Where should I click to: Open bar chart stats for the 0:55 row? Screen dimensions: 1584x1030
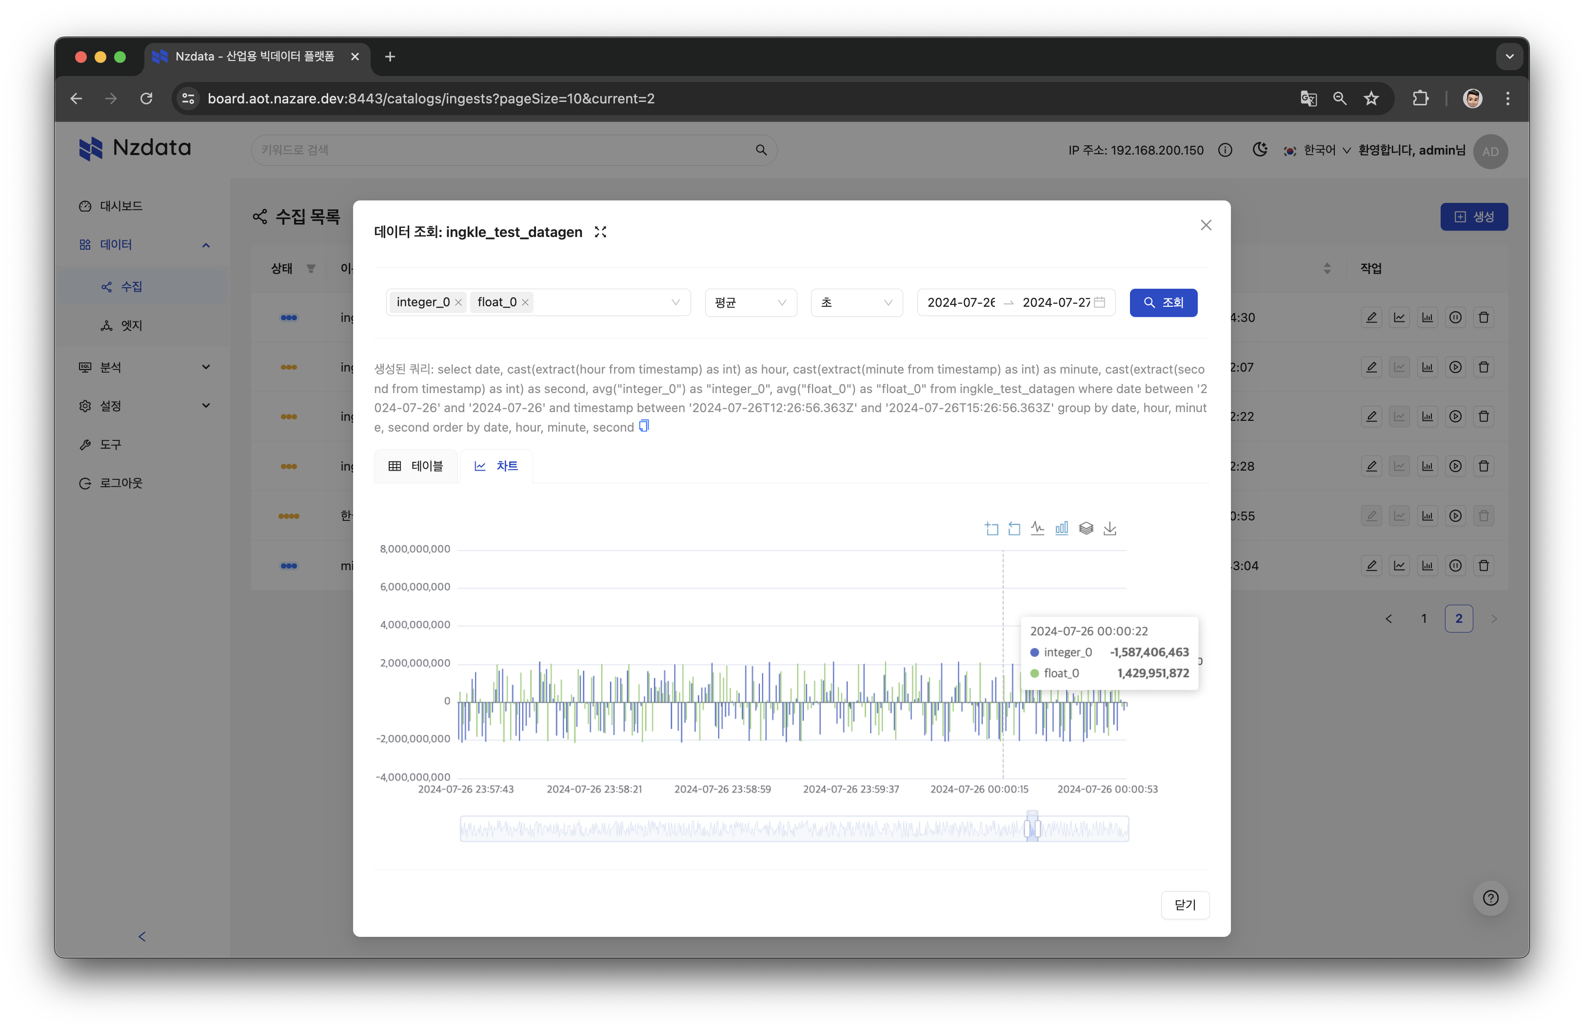click(1427, 515)
